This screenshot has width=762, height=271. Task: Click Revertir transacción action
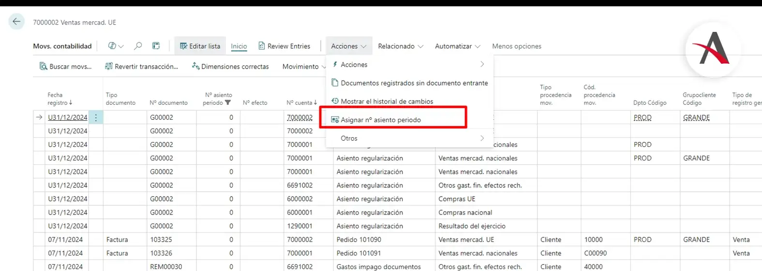coord(141,66)
